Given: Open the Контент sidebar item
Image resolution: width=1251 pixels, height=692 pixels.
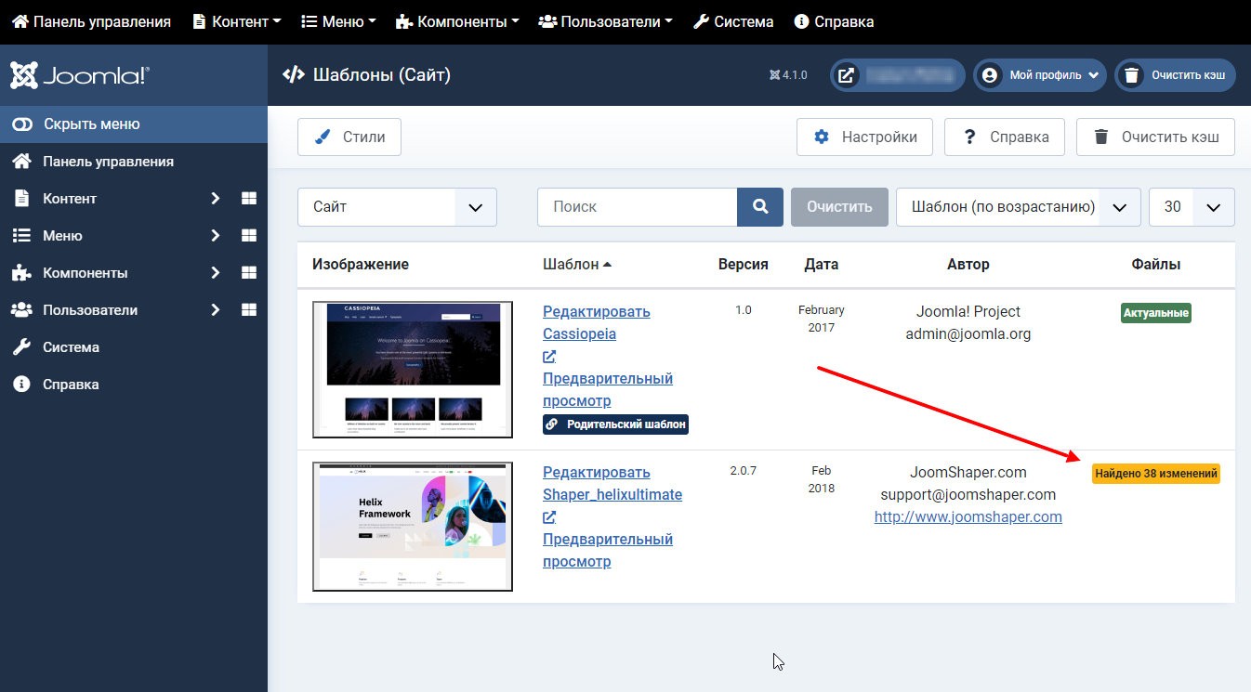Looking at the screenshot, I should (70, 199).
